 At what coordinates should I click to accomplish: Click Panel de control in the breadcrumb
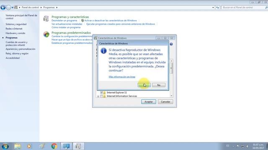[30, 7]
